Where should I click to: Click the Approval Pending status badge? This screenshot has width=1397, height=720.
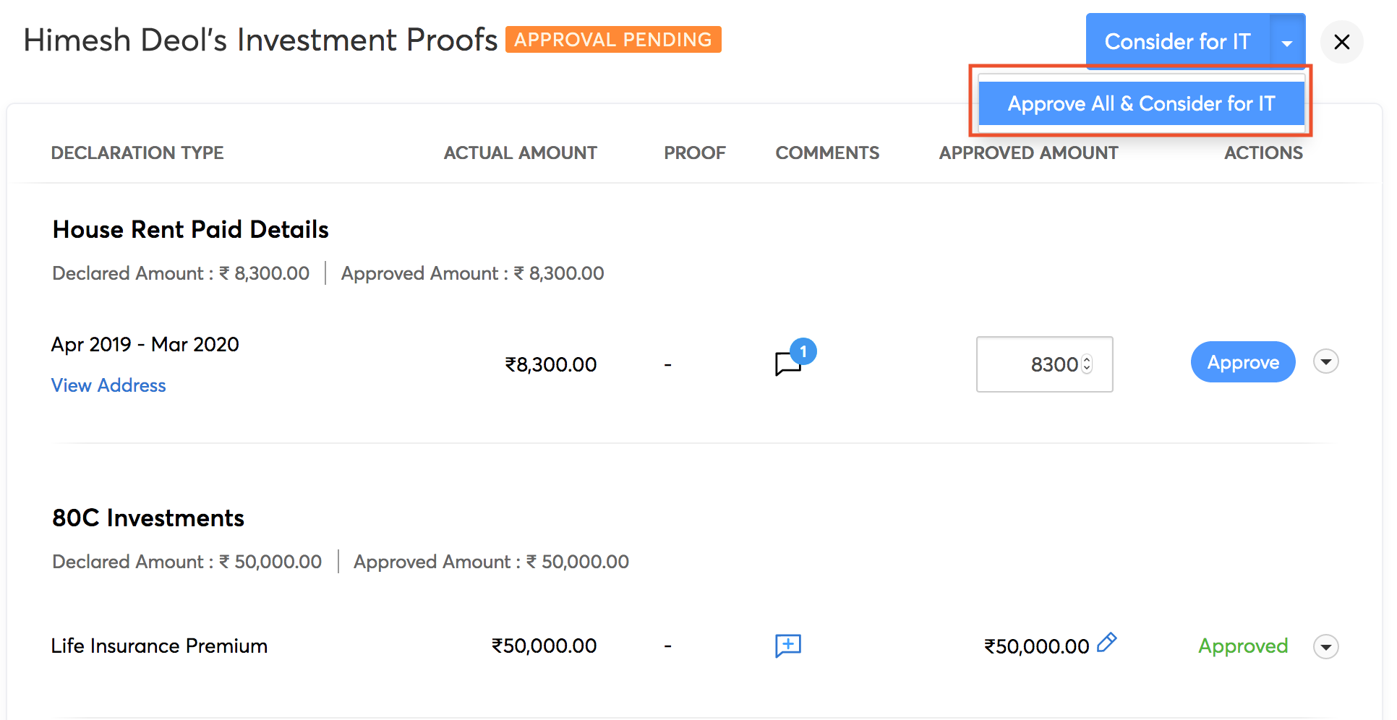tap(613, 40)
